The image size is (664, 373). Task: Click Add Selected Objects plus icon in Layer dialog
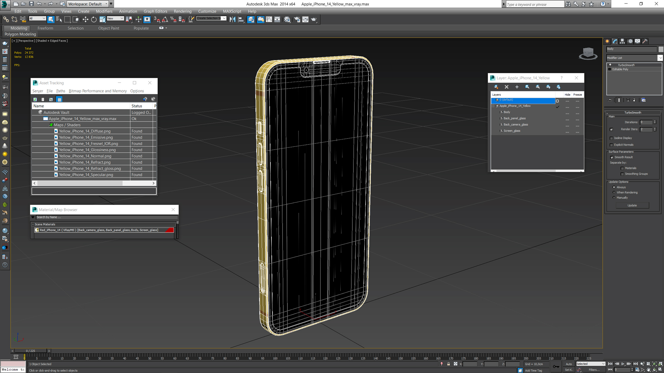(x=517, y=87)
